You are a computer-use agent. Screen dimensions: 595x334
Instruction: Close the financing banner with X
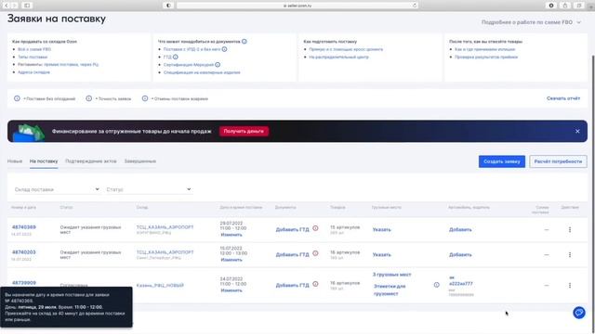point(577,132)
